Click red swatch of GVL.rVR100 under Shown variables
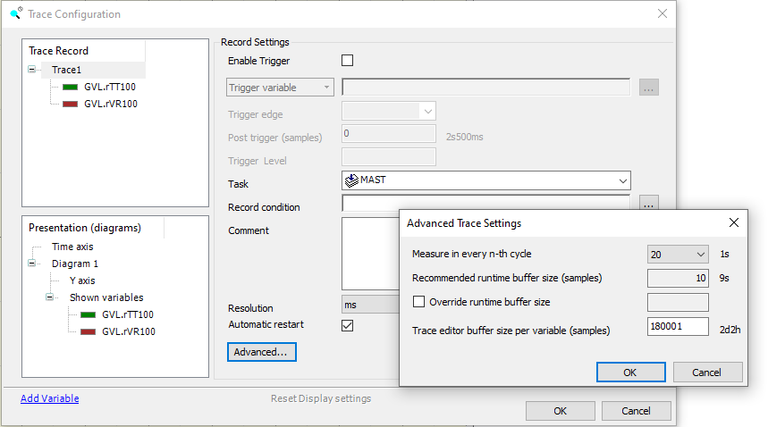Image resolution: width=768 pixels, height=427 pixels. pos(89,332)
